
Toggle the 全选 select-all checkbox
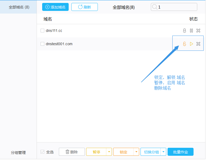click(x=42, y=152)
